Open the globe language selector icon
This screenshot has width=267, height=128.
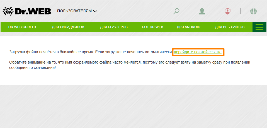point(253,11)
